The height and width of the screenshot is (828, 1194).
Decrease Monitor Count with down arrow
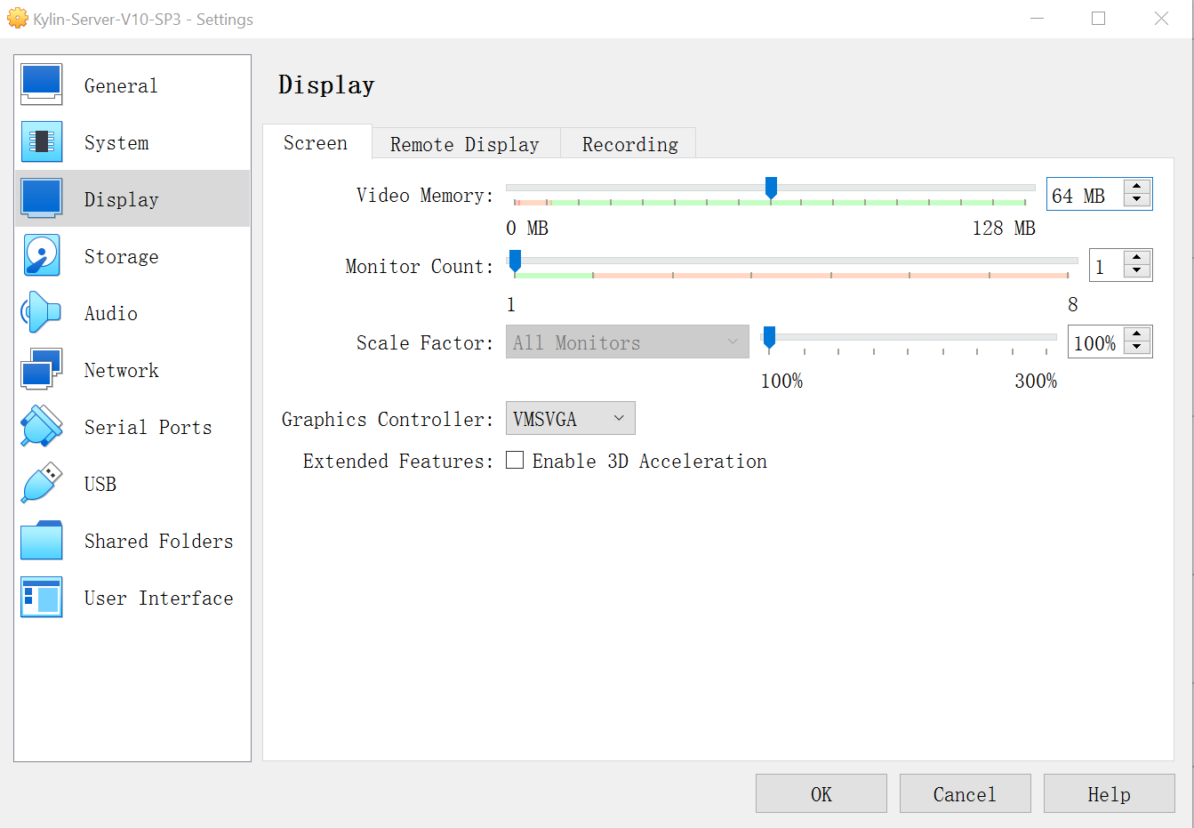tap(1137, 270)
